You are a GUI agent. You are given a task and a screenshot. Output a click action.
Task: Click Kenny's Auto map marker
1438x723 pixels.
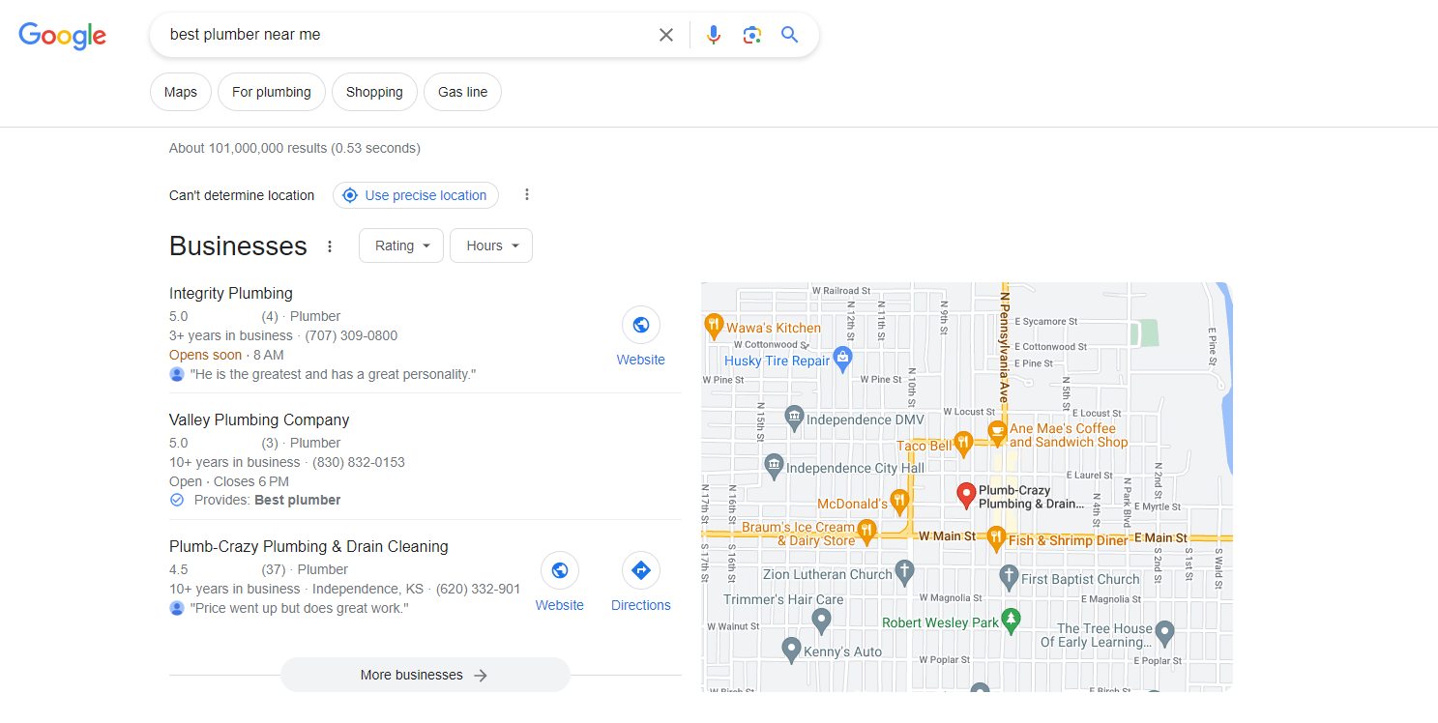click(791, 650)
